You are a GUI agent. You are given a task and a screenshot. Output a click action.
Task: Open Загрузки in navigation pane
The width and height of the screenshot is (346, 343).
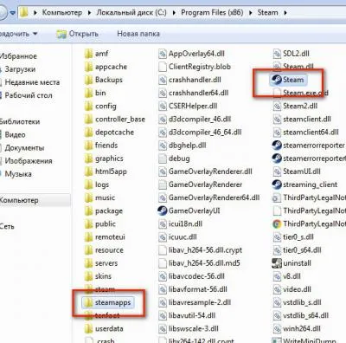pos(20,69)
